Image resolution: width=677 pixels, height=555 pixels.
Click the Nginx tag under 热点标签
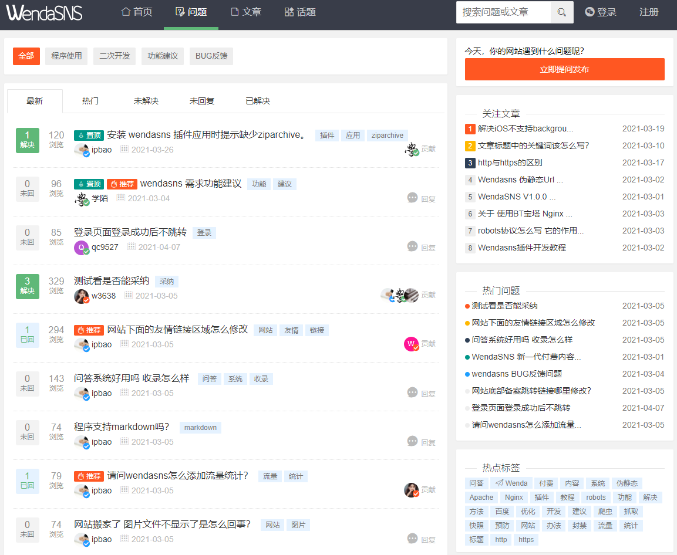[513, 497]
